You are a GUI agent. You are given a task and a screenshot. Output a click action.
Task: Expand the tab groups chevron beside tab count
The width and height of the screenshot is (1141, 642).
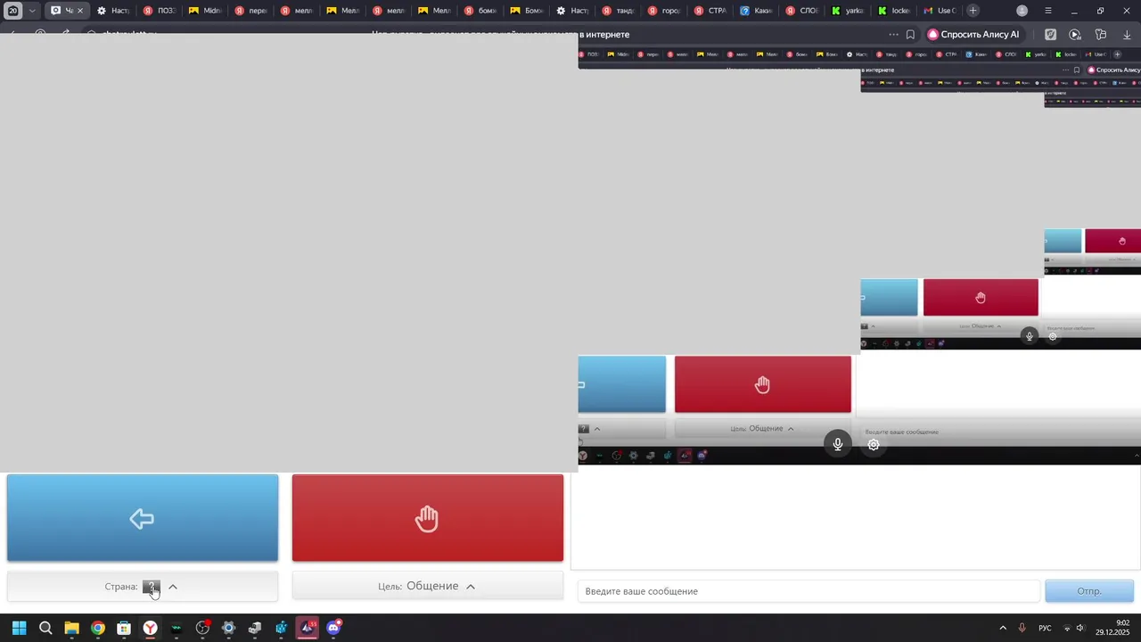click(32, 11)
